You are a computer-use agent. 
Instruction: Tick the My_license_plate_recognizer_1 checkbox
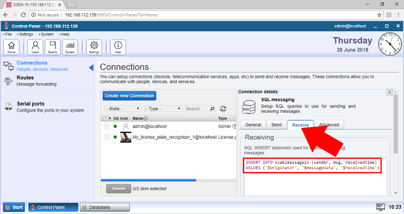(107, 137)
